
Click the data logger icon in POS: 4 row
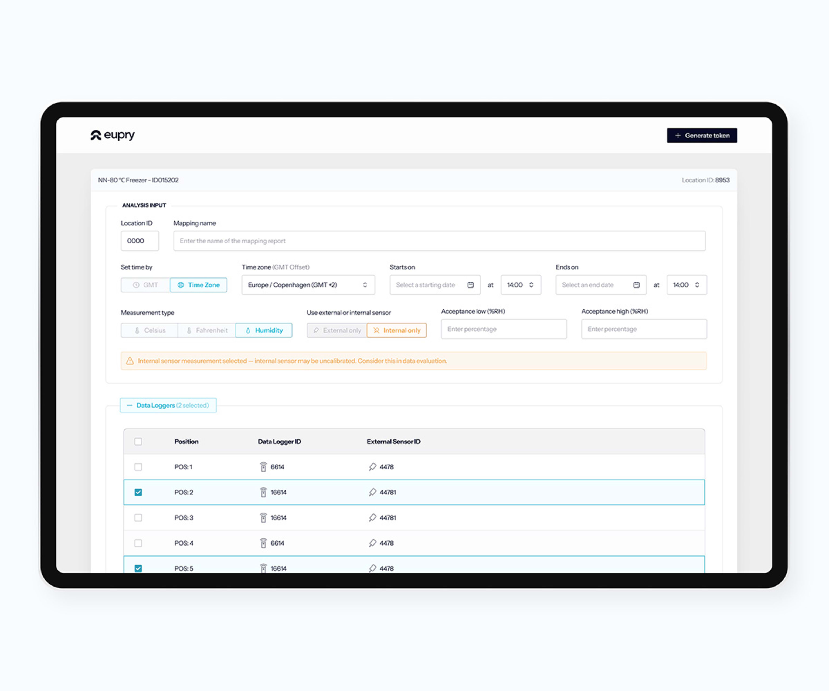click(263, 543)
